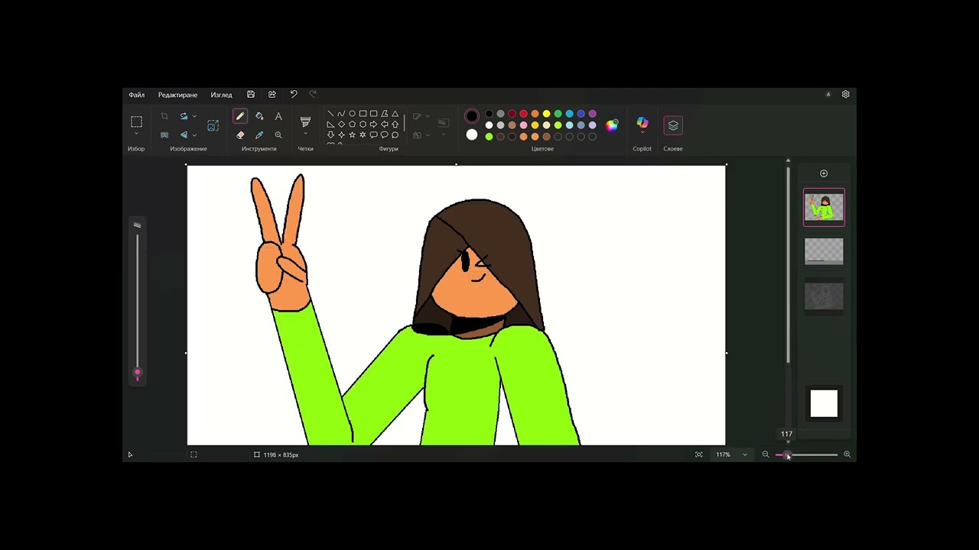Open the Settings gear
979x550 pixels.
pyautogui.click(x=845, y=94)
